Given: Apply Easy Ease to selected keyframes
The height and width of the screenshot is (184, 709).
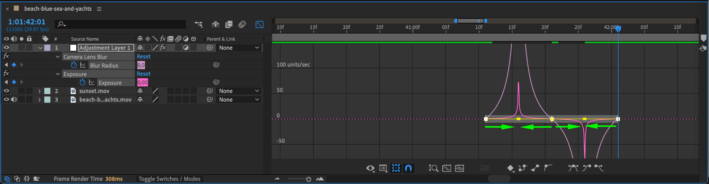Looking at the screenshot, I should [x=573, y=168].
